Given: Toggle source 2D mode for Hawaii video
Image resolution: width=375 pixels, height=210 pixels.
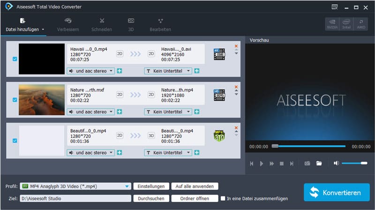Looking at the screenshot, I should pyautogui.click(x=120, y=54).
